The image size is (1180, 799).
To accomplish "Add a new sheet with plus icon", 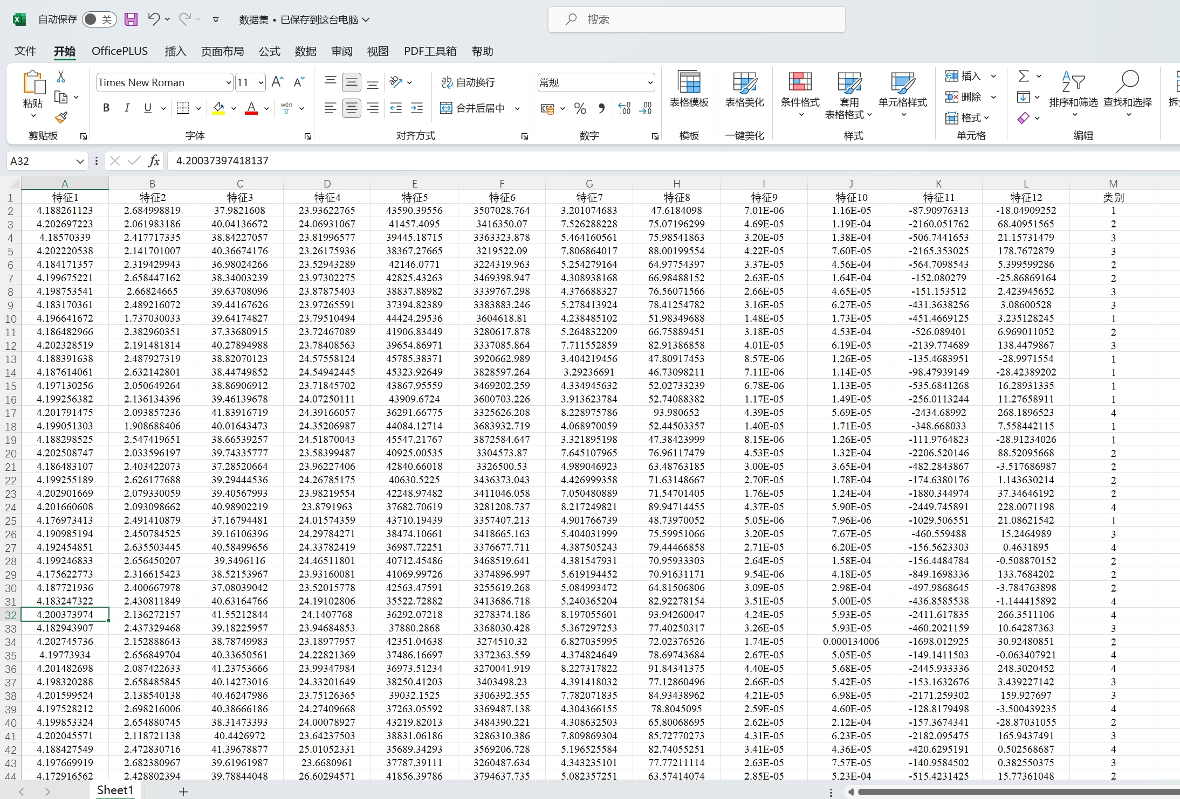I will 183,791.
